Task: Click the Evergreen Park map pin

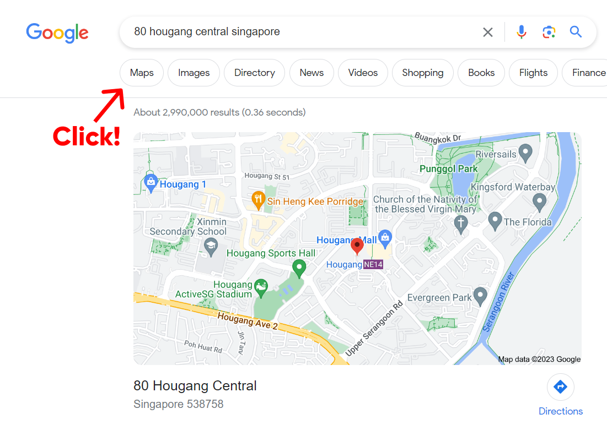Action: pos(480,297)
